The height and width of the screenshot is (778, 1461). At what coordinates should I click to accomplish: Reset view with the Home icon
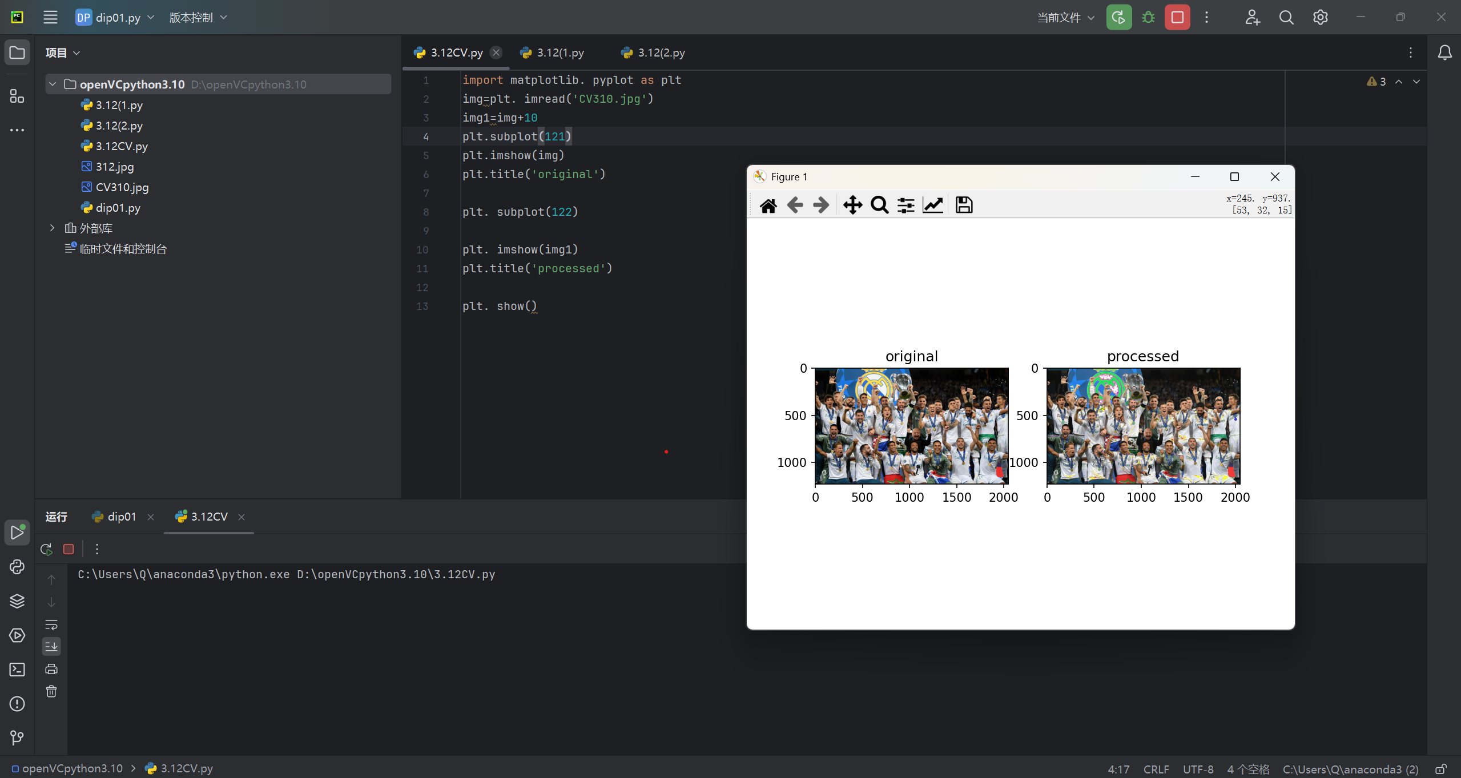768,205
